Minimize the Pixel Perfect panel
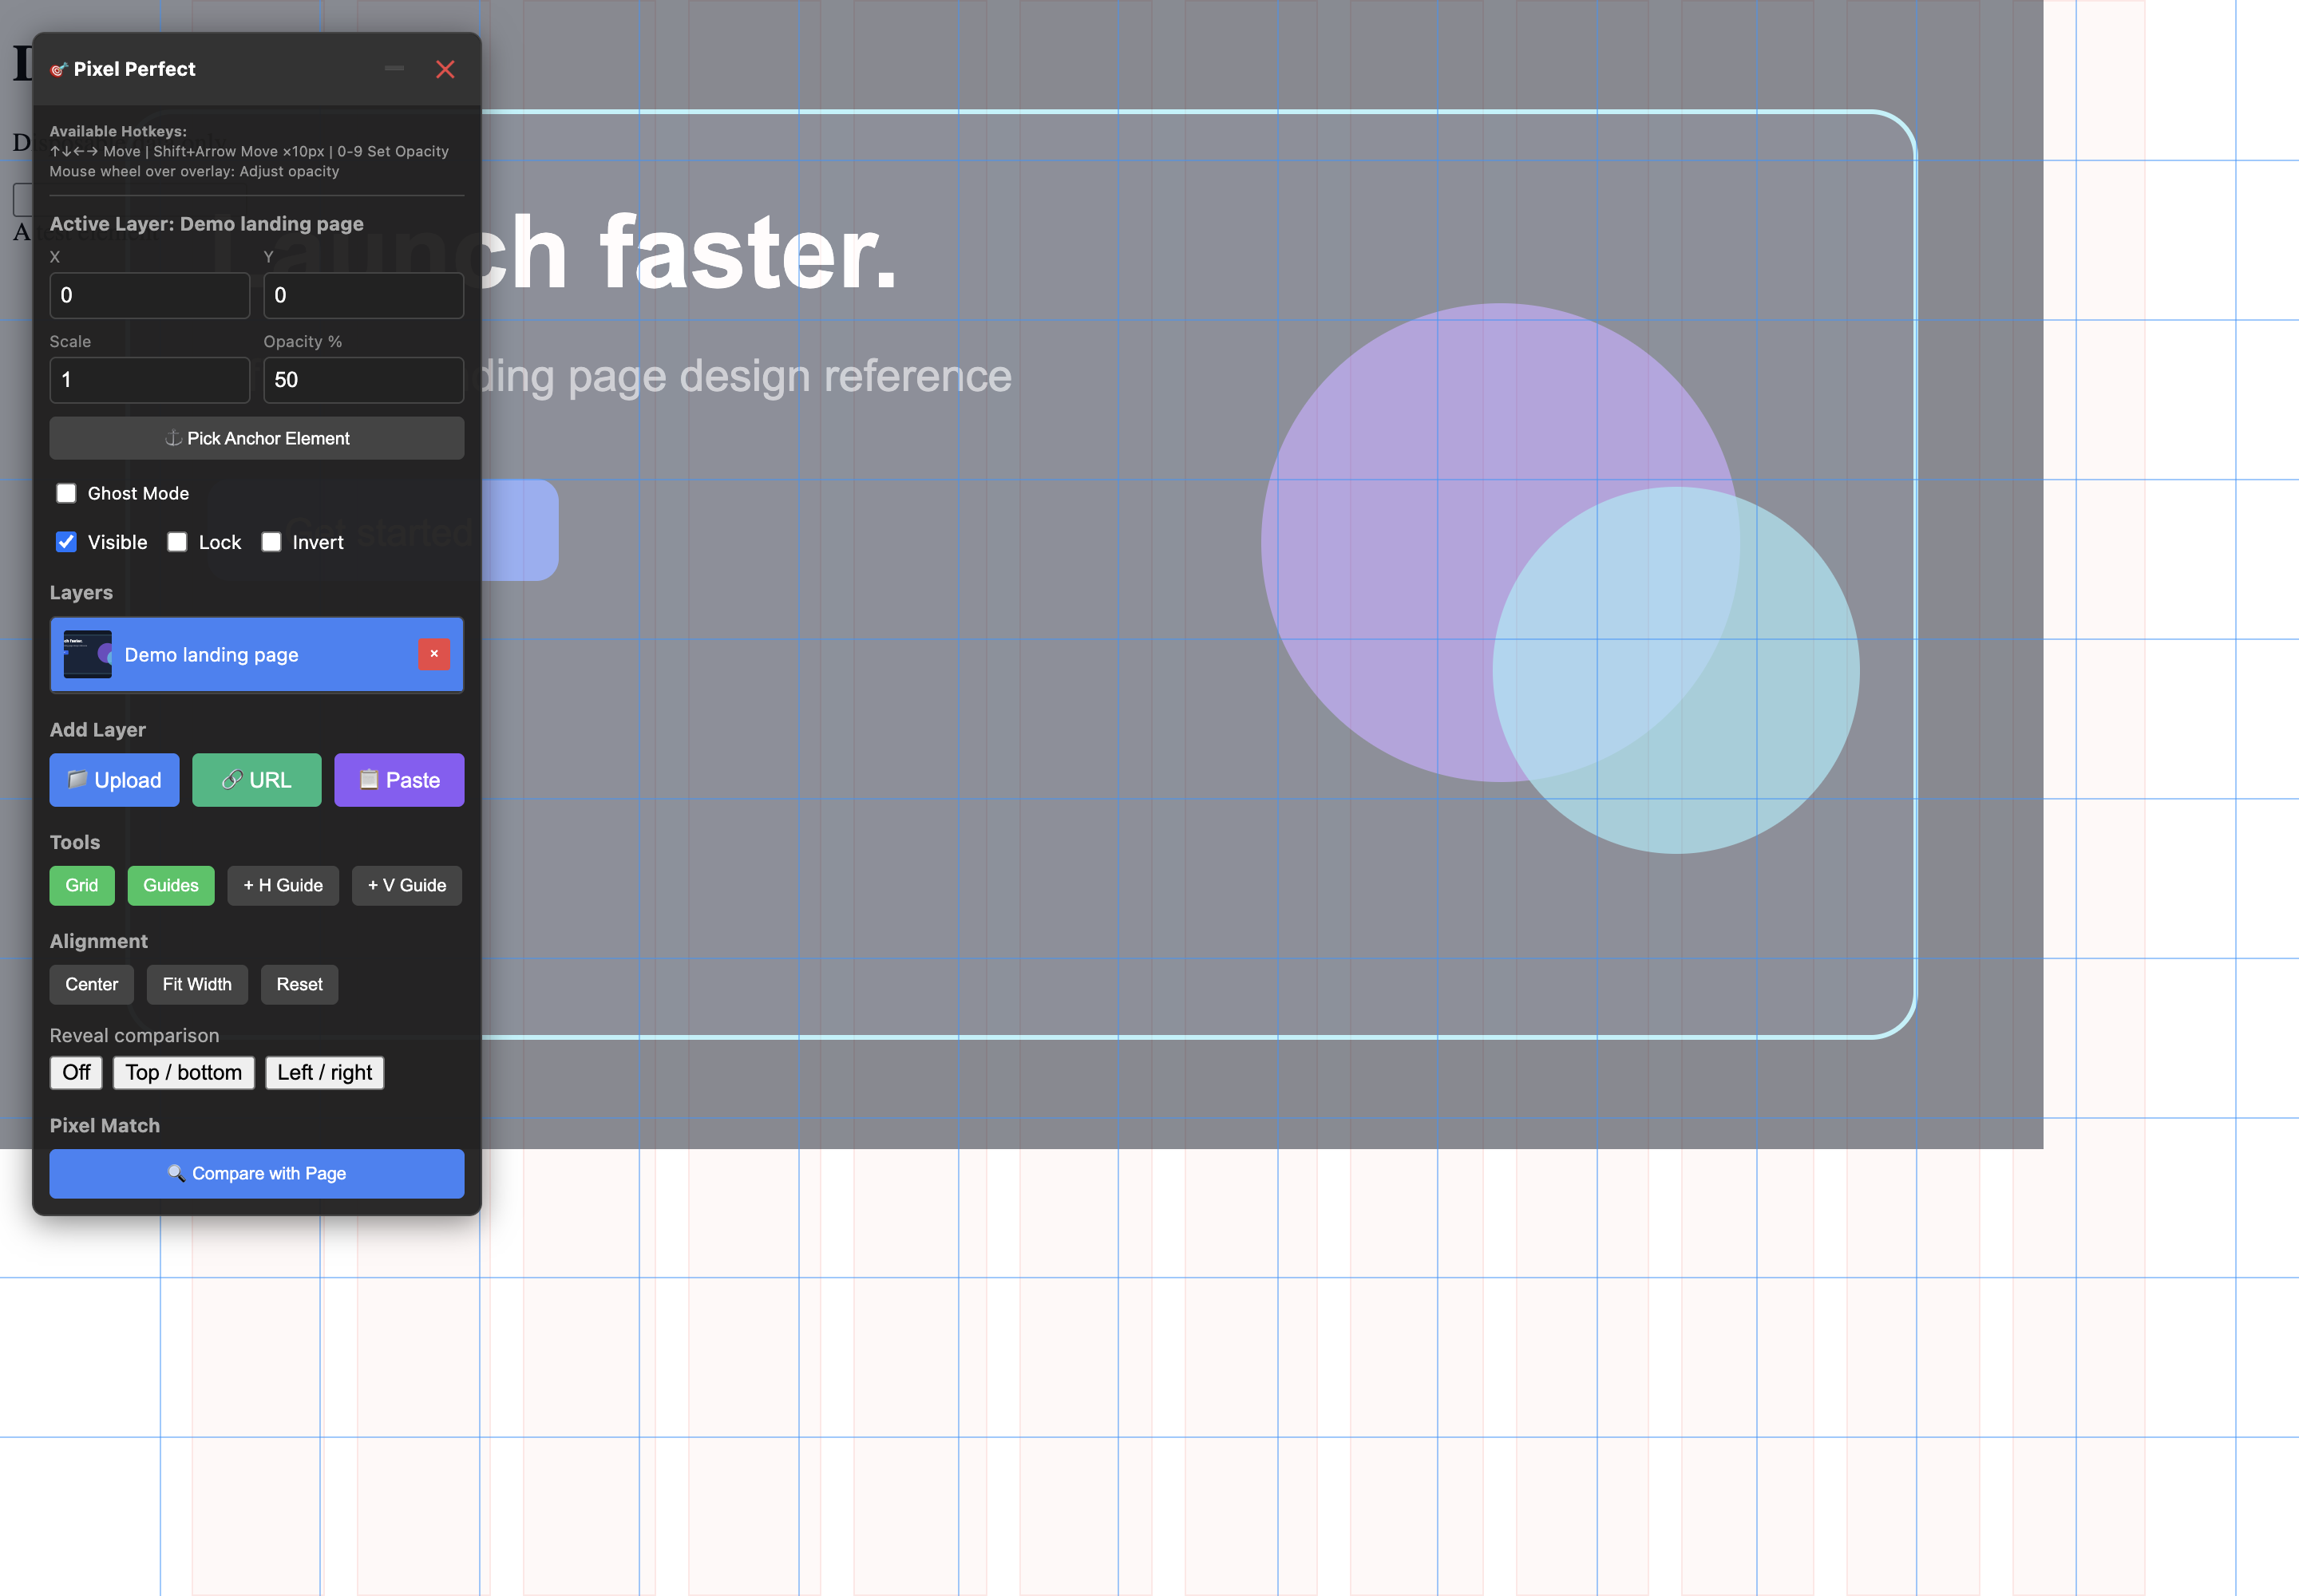 [394, 69]
